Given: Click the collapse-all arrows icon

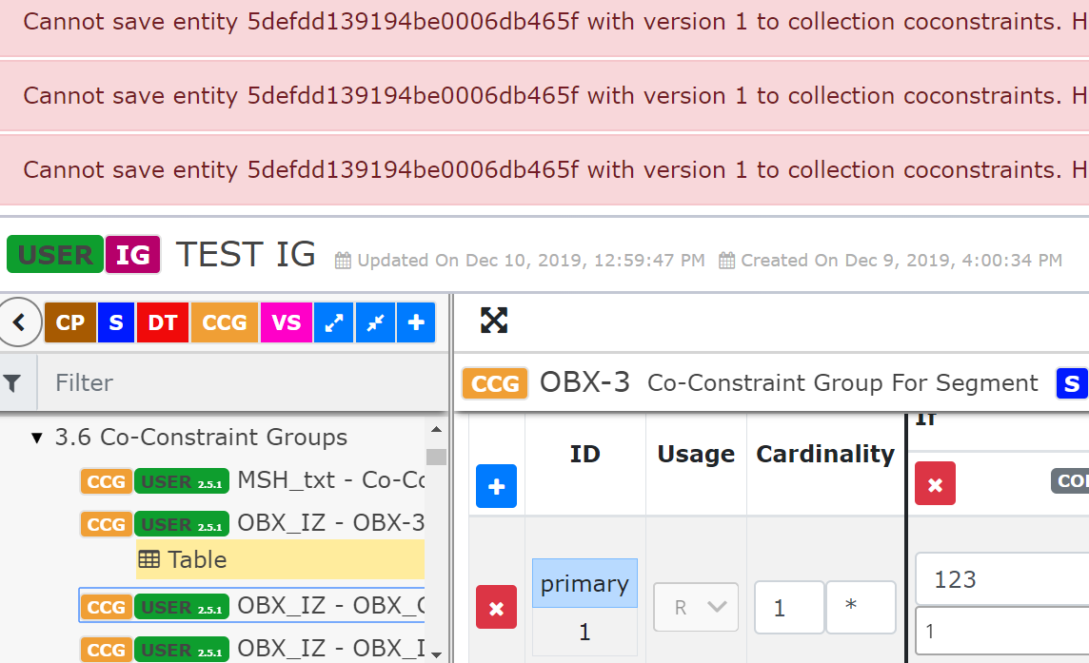Looking at the screenshot, I should click(x=374, y=322).
